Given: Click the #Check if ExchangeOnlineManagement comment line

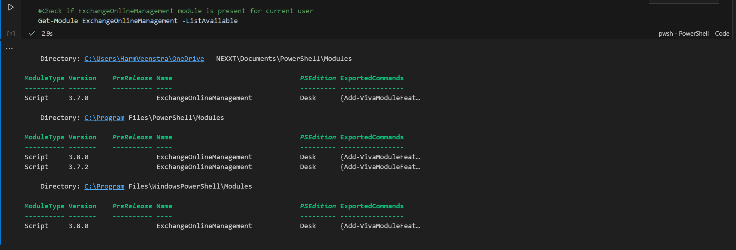Looking at the screenshot, I should point(176,11).
